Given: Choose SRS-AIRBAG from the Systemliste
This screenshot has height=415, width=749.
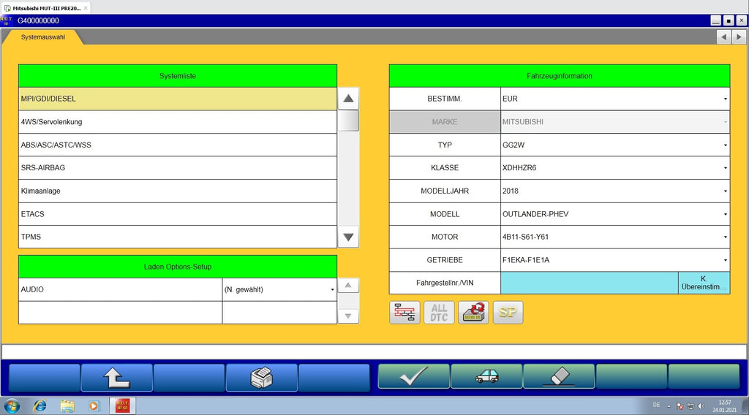Looking at the screenshot, I should pos(177,168).
